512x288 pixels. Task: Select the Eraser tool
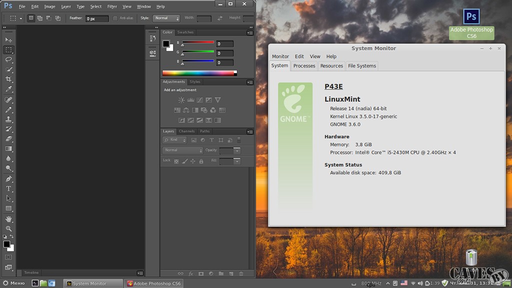tap(8, 139)
